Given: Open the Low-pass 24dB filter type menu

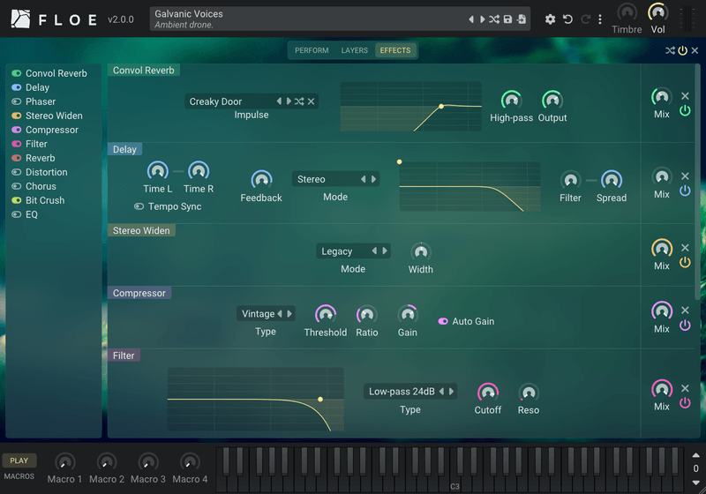Looking at the screenshot, I should click(x=402, y=392).
